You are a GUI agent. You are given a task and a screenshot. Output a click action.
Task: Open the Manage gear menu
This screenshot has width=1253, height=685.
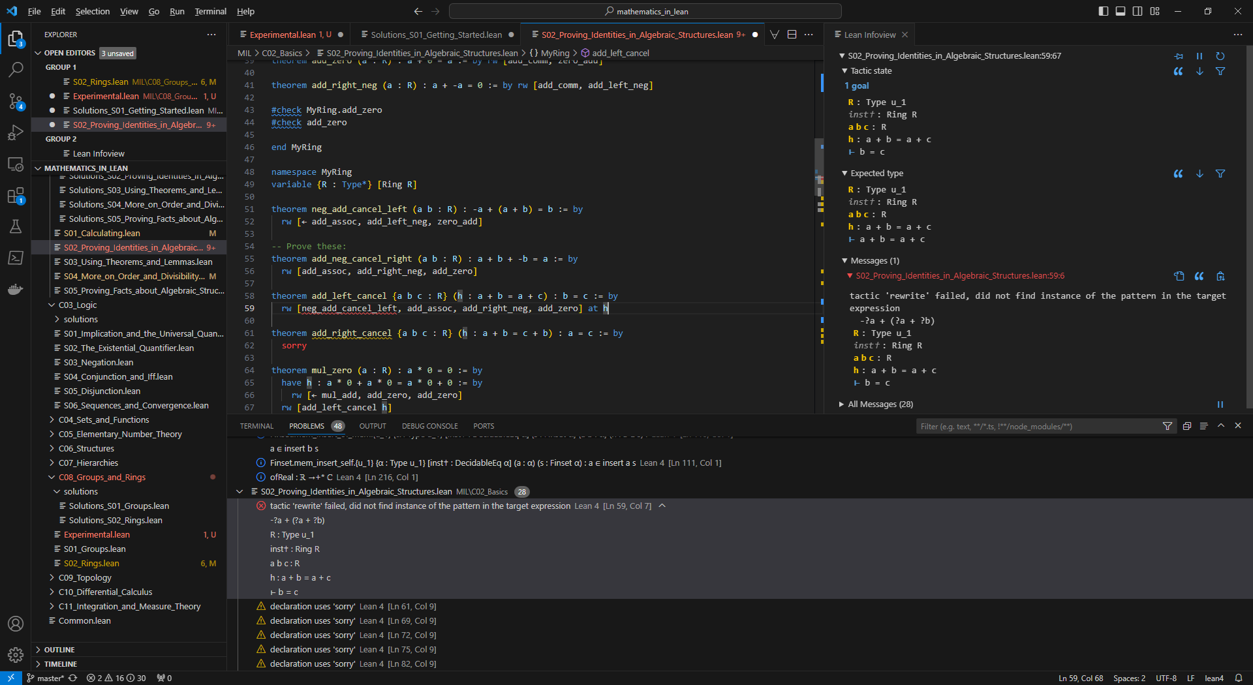point(16,654)
